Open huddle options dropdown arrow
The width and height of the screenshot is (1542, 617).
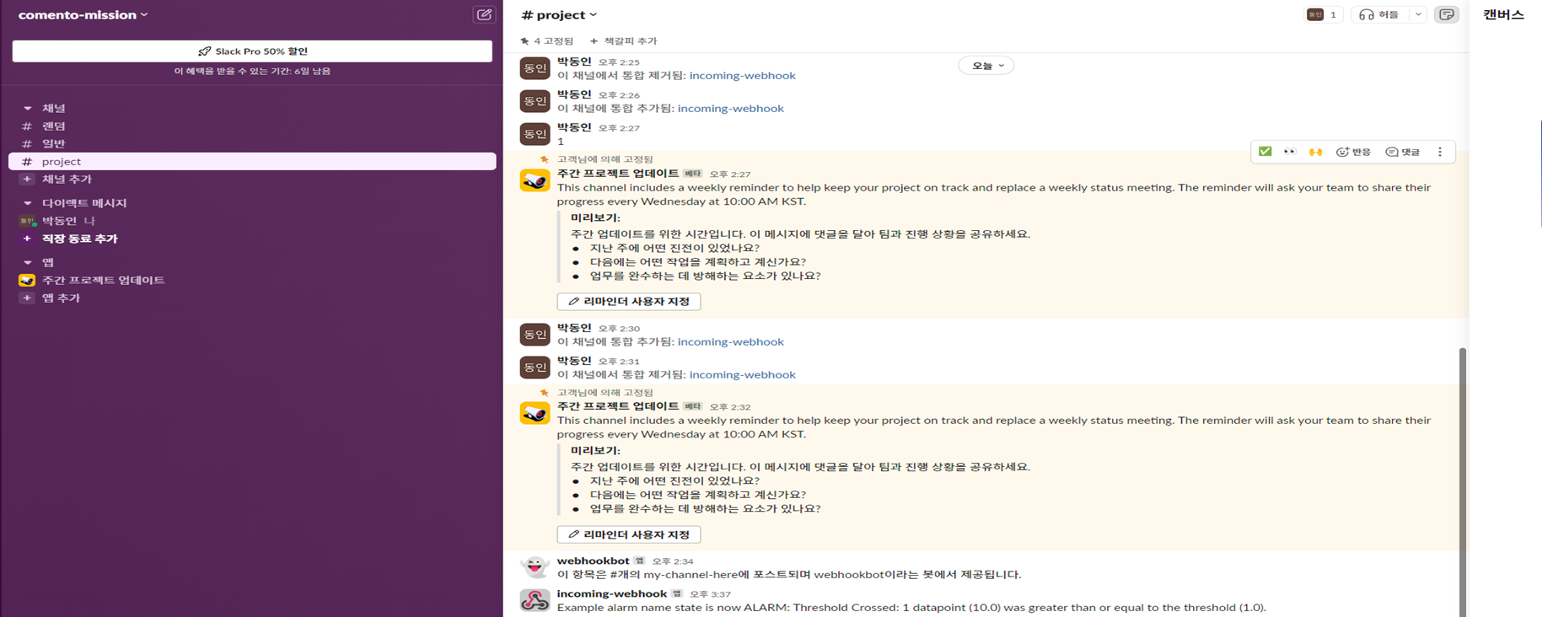coord(1418,14)
